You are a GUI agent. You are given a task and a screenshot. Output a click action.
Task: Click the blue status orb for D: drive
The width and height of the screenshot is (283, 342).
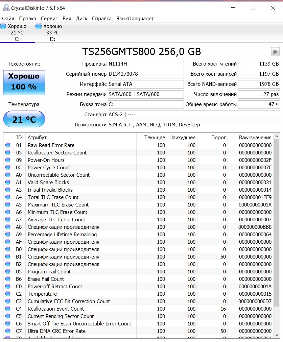[x=39, y=26]
